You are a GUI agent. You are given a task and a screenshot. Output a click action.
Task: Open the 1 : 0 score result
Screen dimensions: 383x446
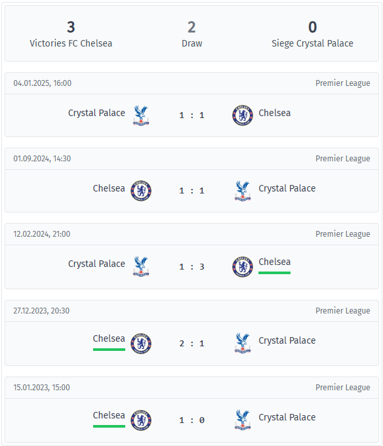[191, 420]
